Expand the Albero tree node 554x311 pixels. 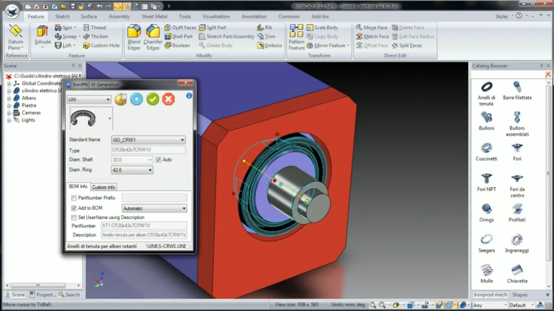point(9,98)
